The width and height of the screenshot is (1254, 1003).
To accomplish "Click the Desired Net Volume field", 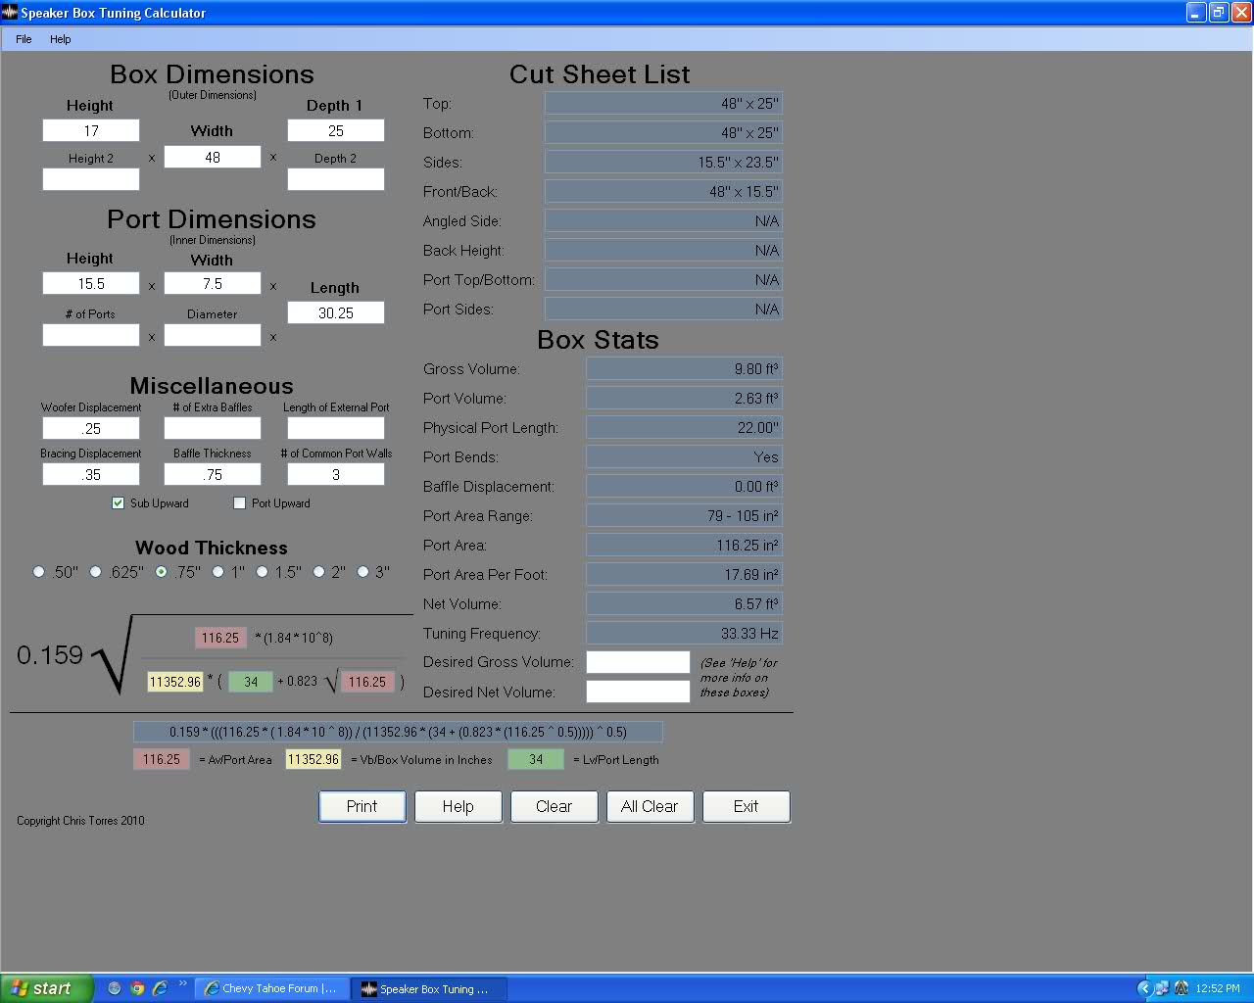I will point(638,692).
